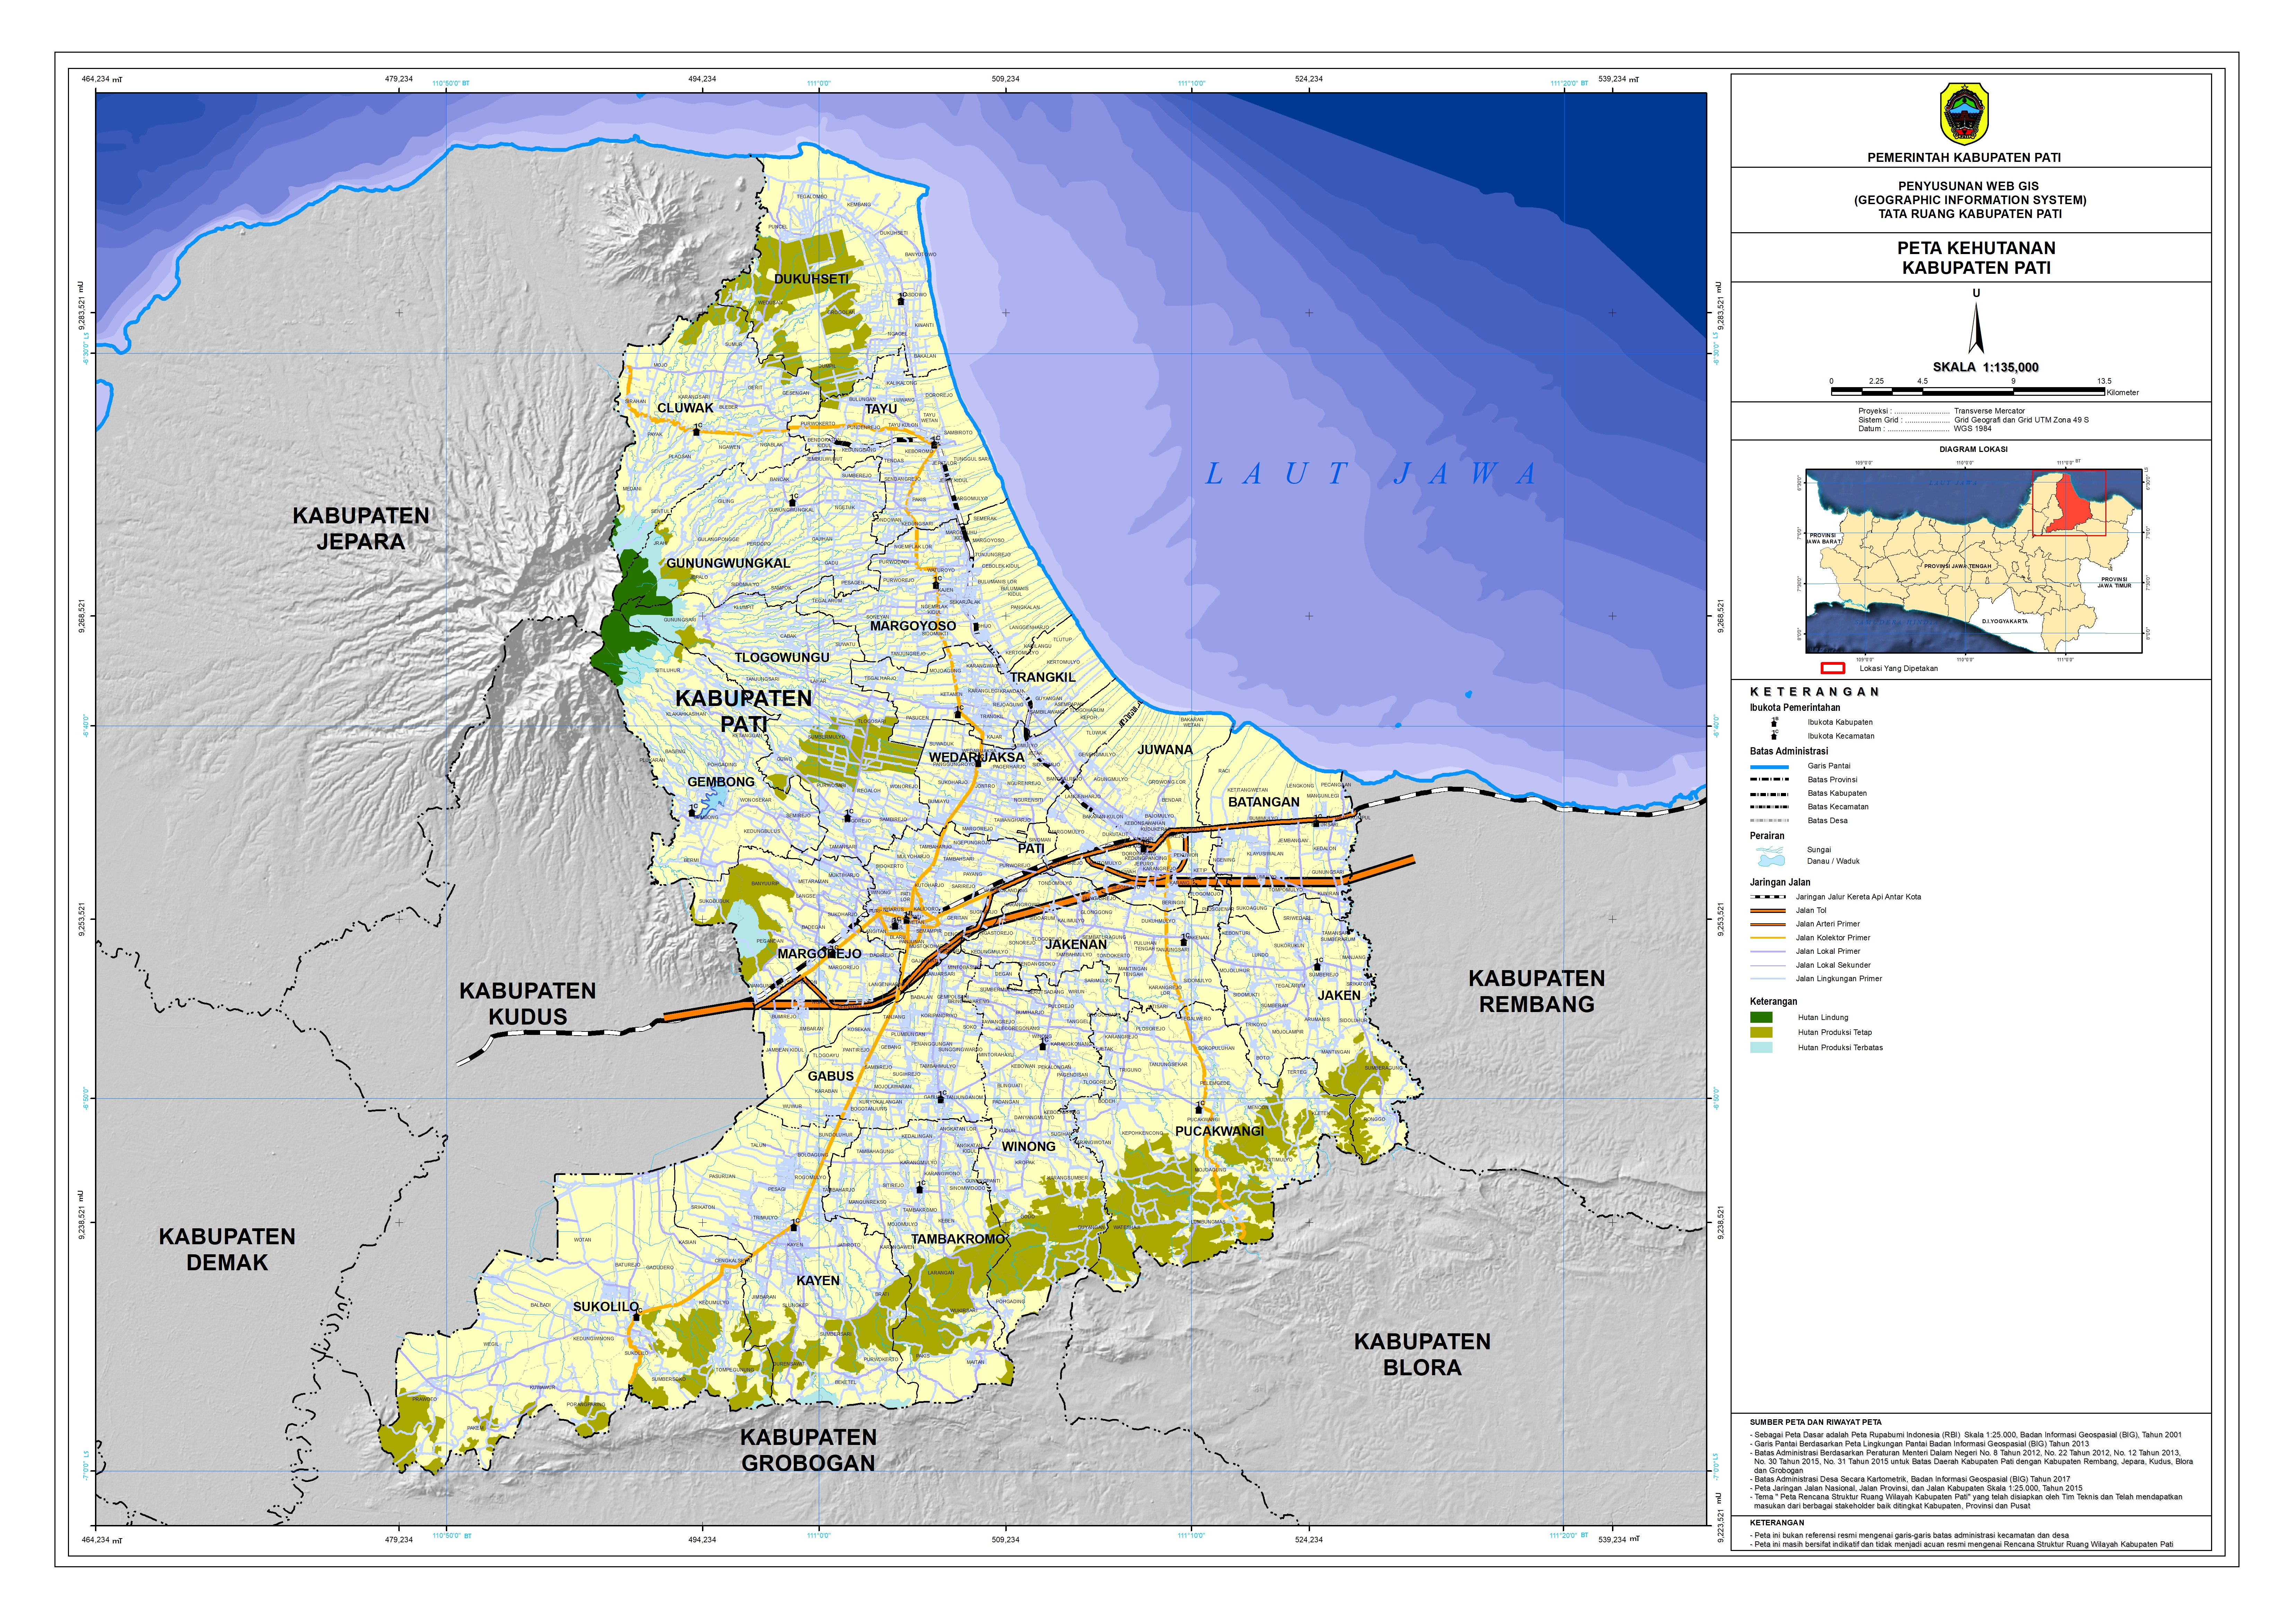The width and height of the screenshot is (2296, 1621).
Task: Click the red Lokasi Yang Dipetakan box
Action: click(1832, 668)
